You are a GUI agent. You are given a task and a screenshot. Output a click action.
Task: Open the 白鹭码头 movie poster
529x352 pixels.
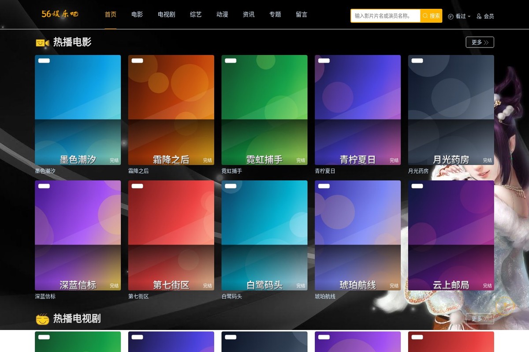point(264,235)
